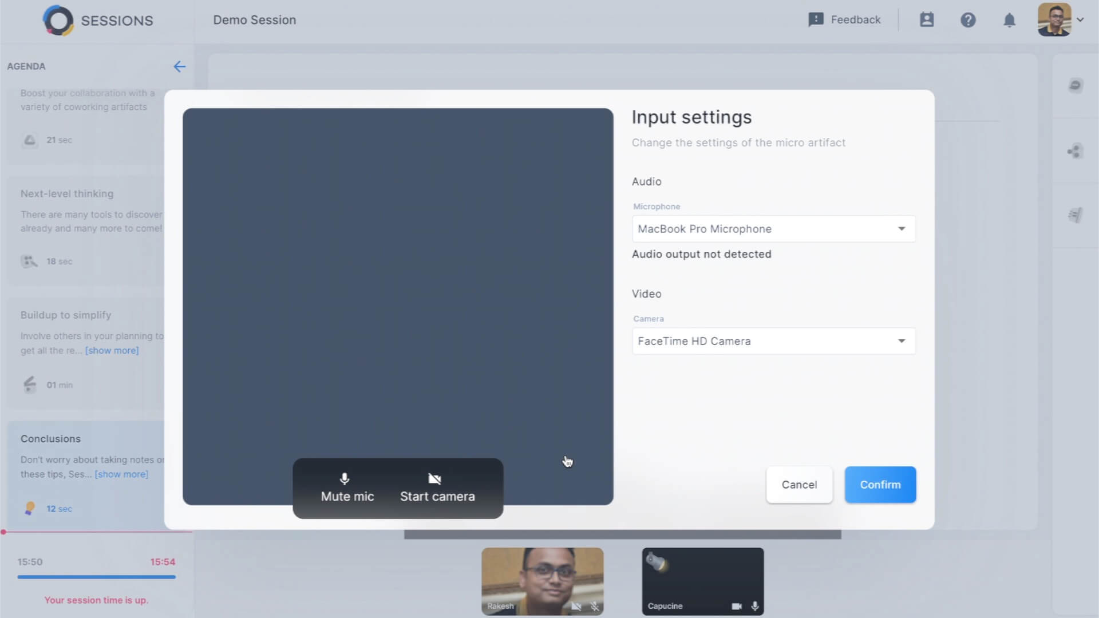The image size is (1099, 618).
Task: Open the Microphone dropdown
Action: [x=773, y=228]
